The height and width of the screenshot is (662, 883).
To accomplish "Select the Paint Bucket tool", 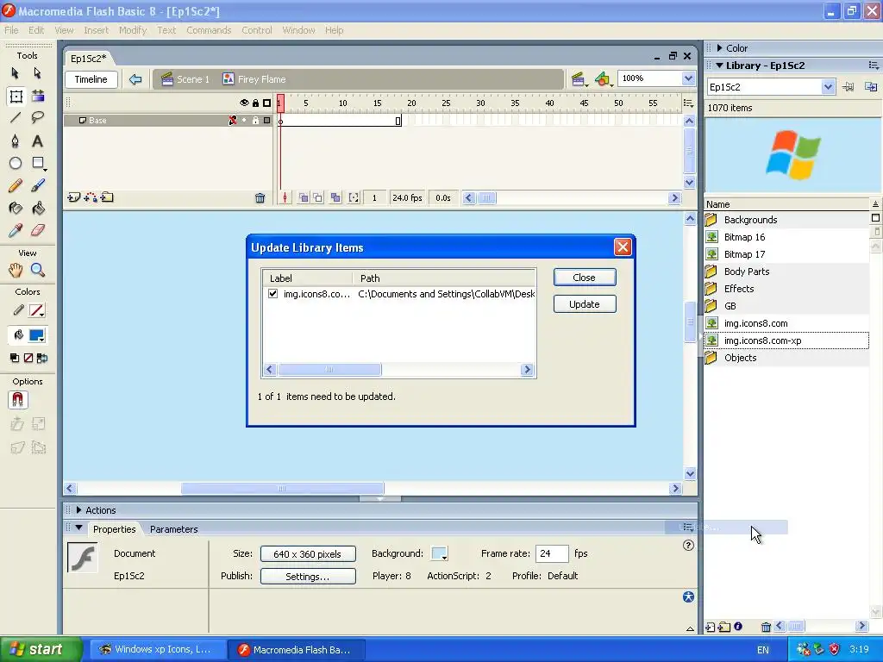I will click(37, 209).
